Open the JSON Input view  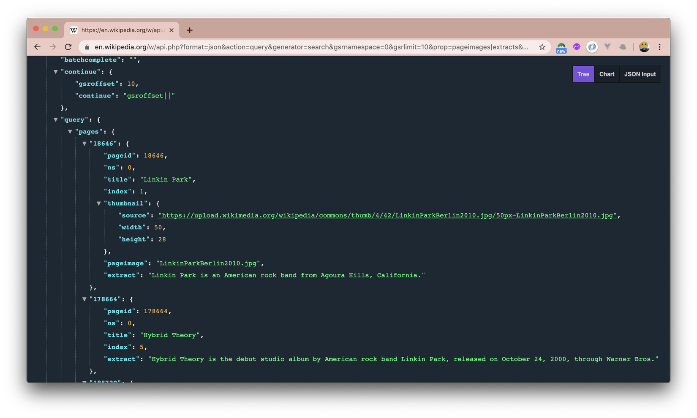(x=640, y=74)
